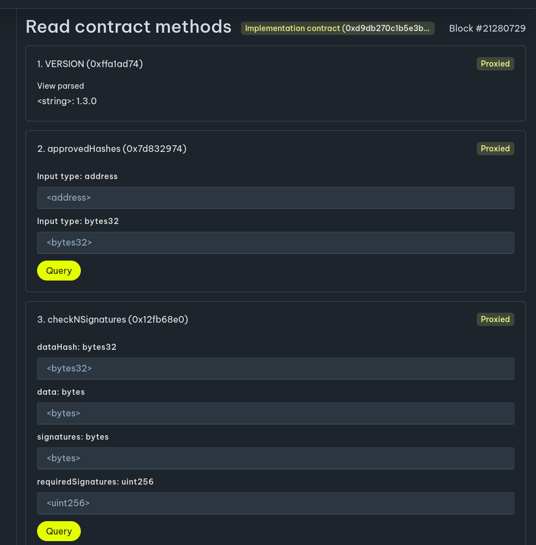Screen dimensions: 536x545
Task: Collapse the VERSION (0xffa1ad74) method section
Action: (90, 64)
